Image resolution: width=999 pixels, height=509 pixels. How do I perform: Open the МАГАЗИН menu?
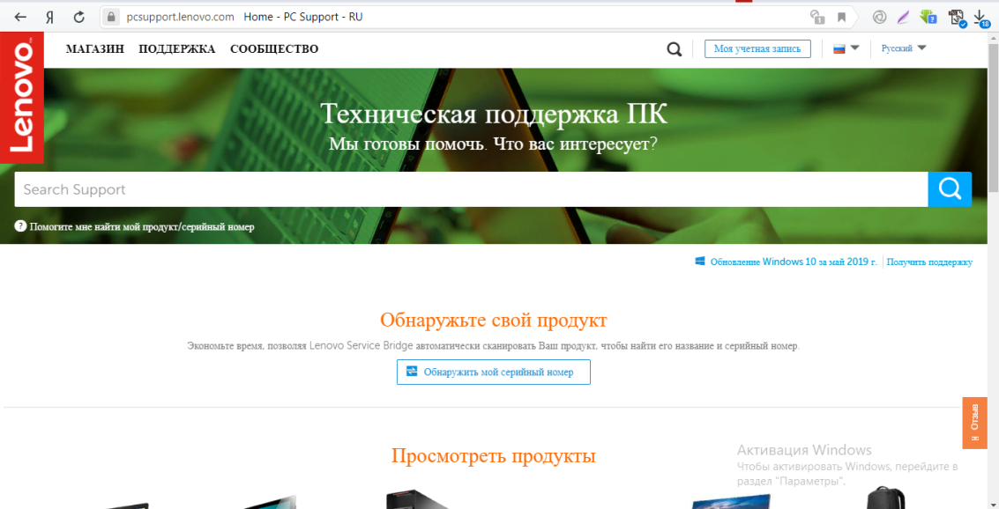pos(95,49)
